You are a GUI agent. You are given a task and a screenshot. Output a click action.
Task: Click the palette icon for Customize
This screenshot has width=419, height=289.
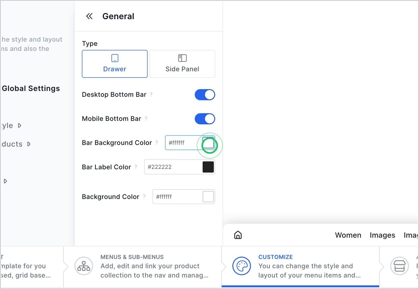coord(242,266)
